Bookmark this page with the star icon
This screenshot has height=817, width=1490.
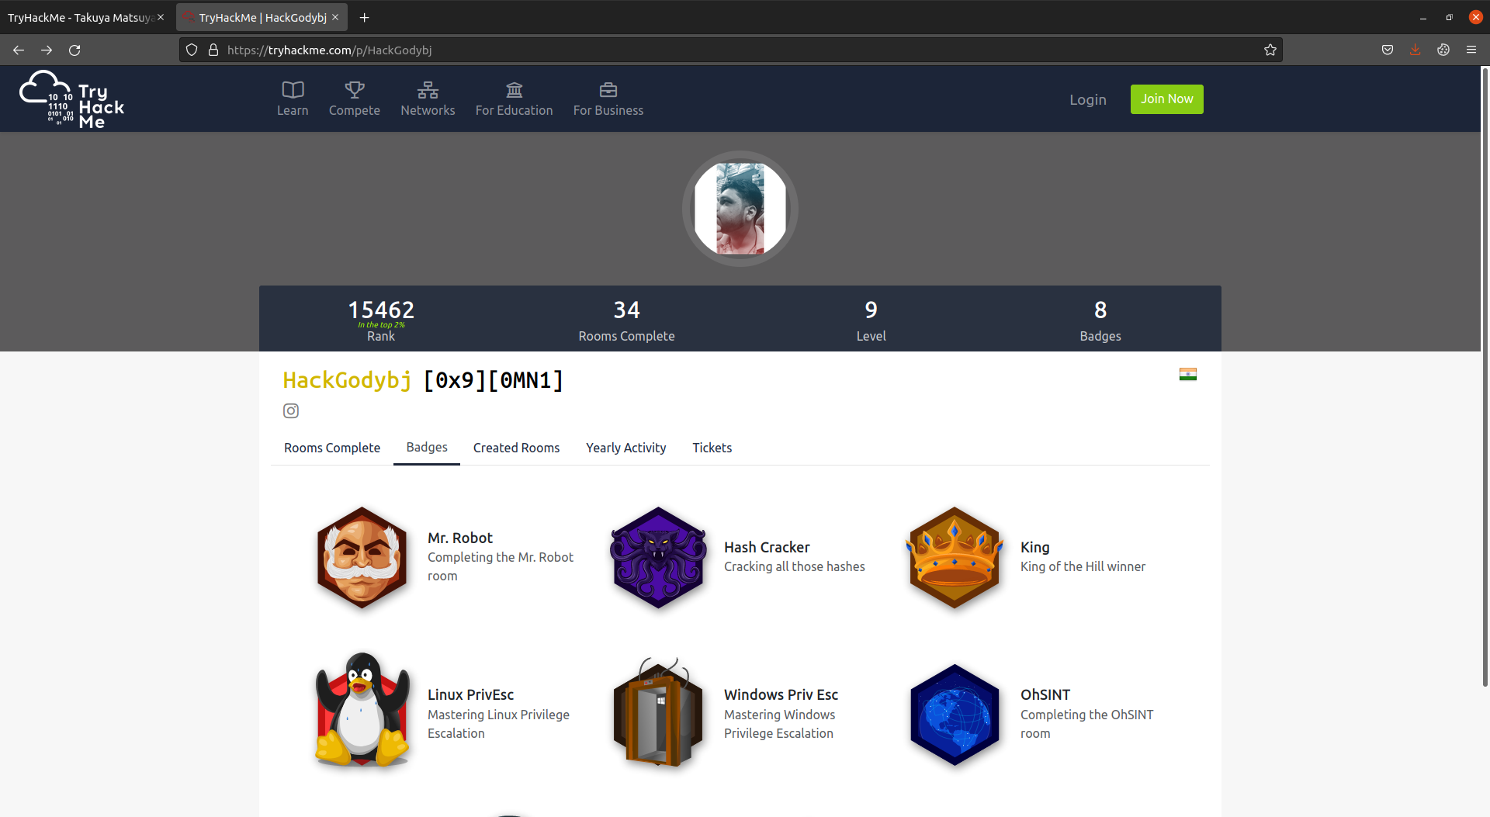(x=1270, y=50)
